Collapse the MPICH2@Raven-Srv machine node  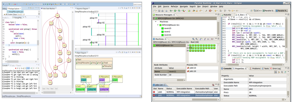[x=158, y=25]
